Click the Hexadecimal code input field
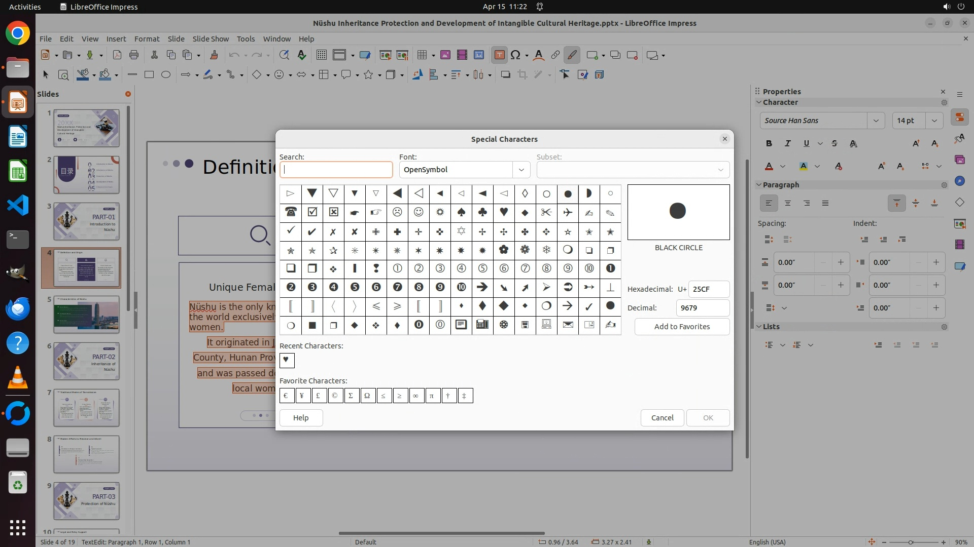 (708, 289)
